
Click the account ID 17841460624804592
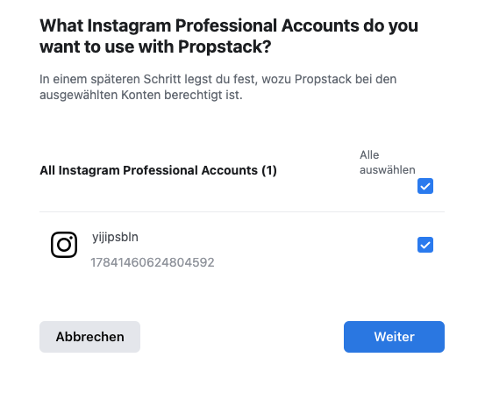(153, 262)
